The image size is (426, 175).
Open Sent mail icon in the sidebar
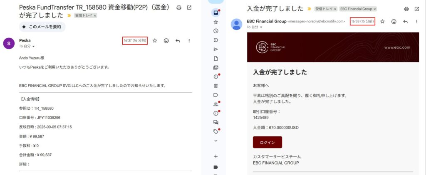[x=216, y=49]
